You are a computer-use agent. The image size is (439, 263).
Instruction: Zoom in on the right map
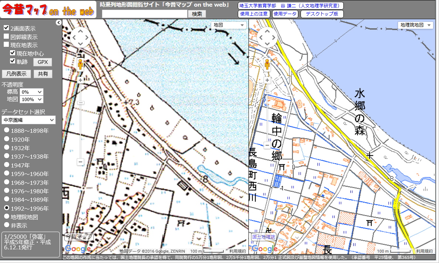pos(267,80)
